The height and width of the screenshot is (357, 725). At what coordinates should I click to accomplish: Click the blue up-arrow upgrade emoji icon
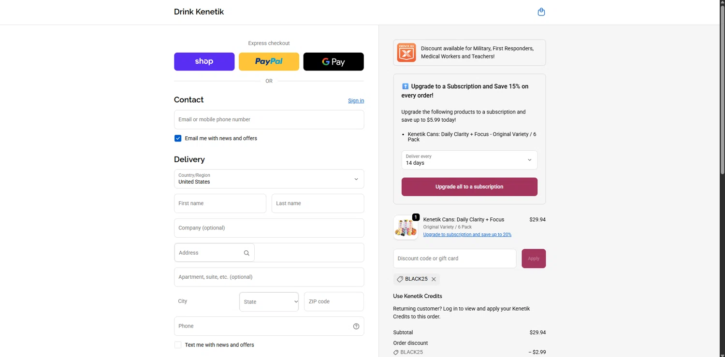click(x=405, y=86)
